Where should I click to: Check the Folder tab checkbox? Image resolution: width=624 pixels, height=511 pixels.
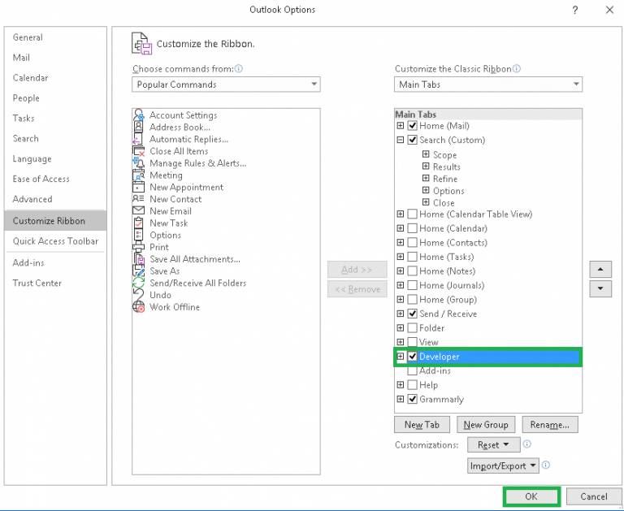(413, 328)
